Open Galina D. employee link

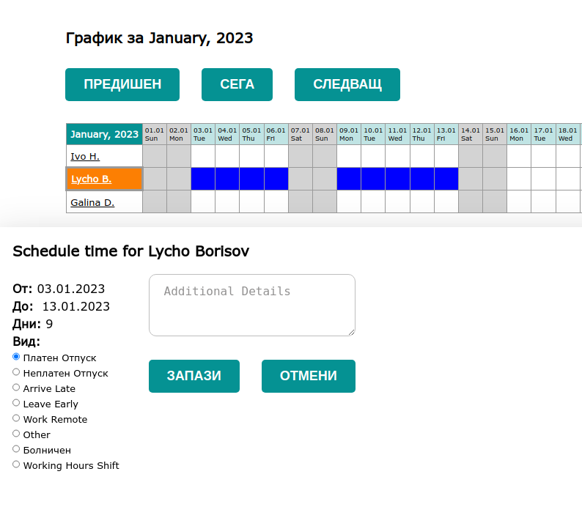pos(92,202)
